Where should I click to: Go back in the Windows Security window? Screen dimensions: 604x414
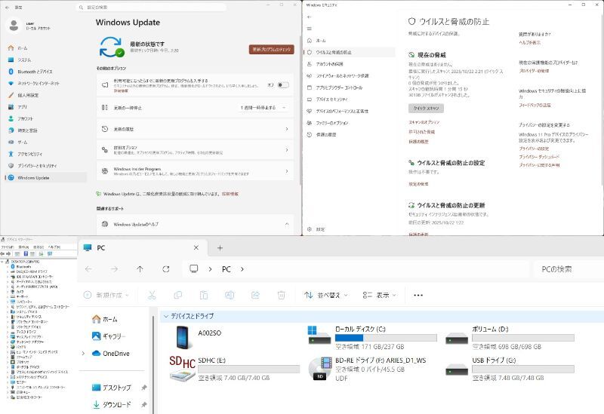tap(310, 17)
